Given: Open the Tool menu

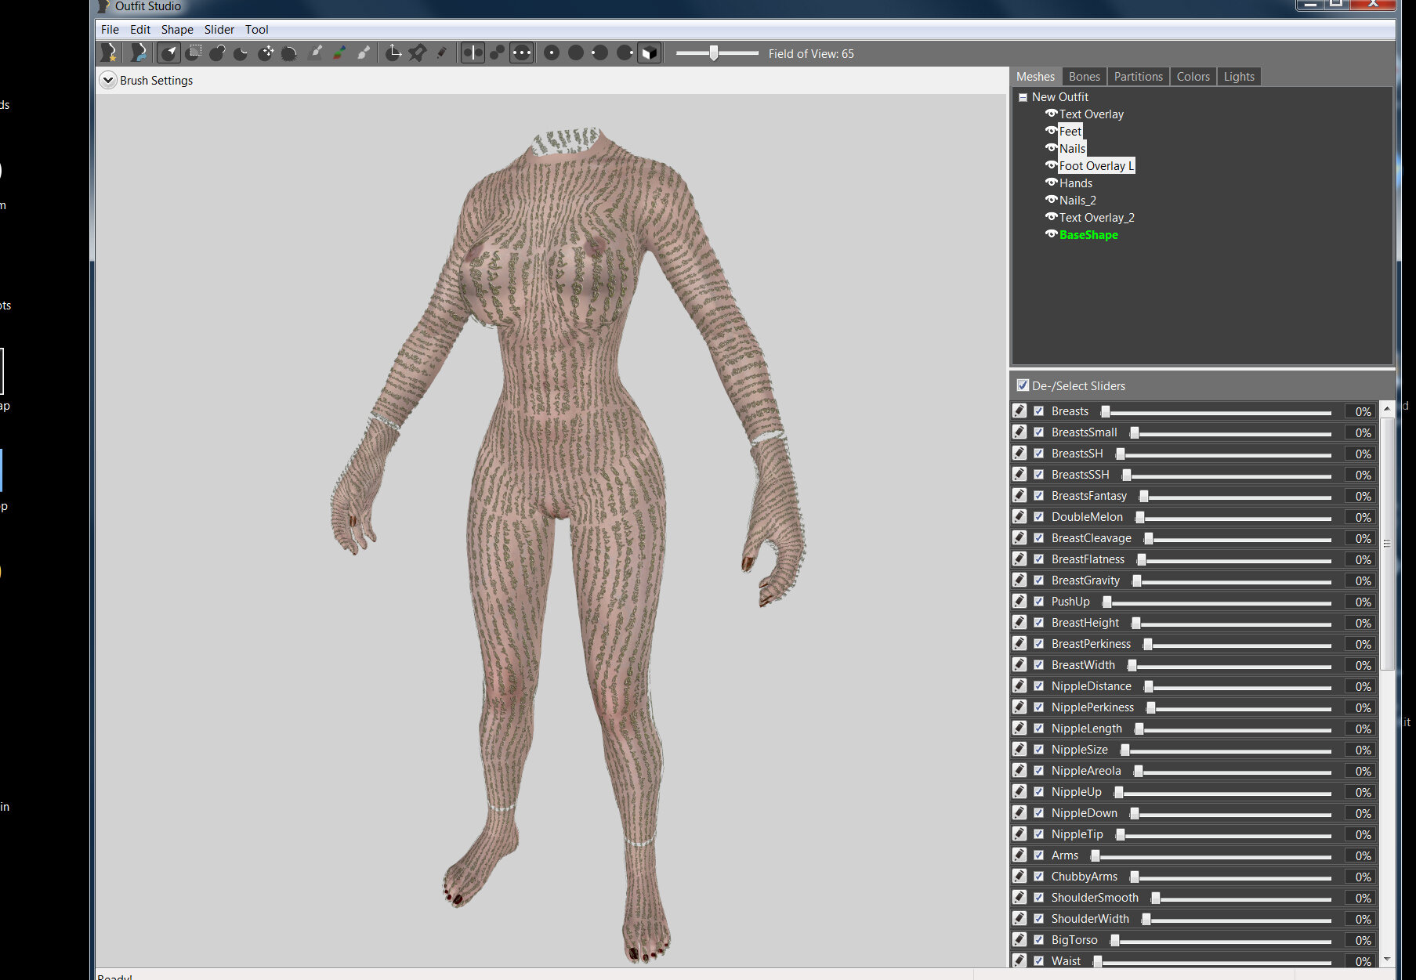Looking at the screenshot, I should point(257,29).
